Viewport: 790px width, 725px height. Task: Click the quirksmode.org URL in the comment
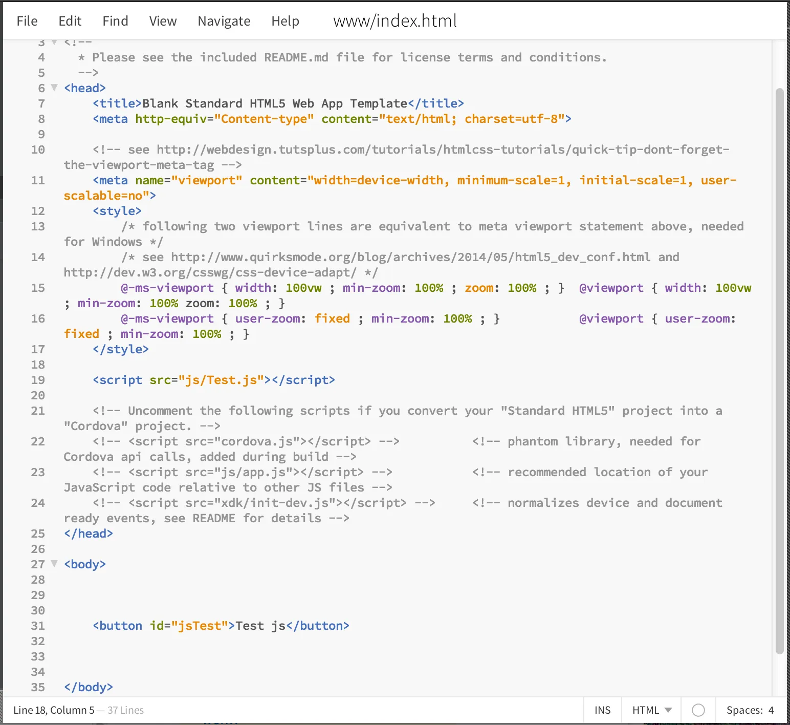click(x=411, y=257)
